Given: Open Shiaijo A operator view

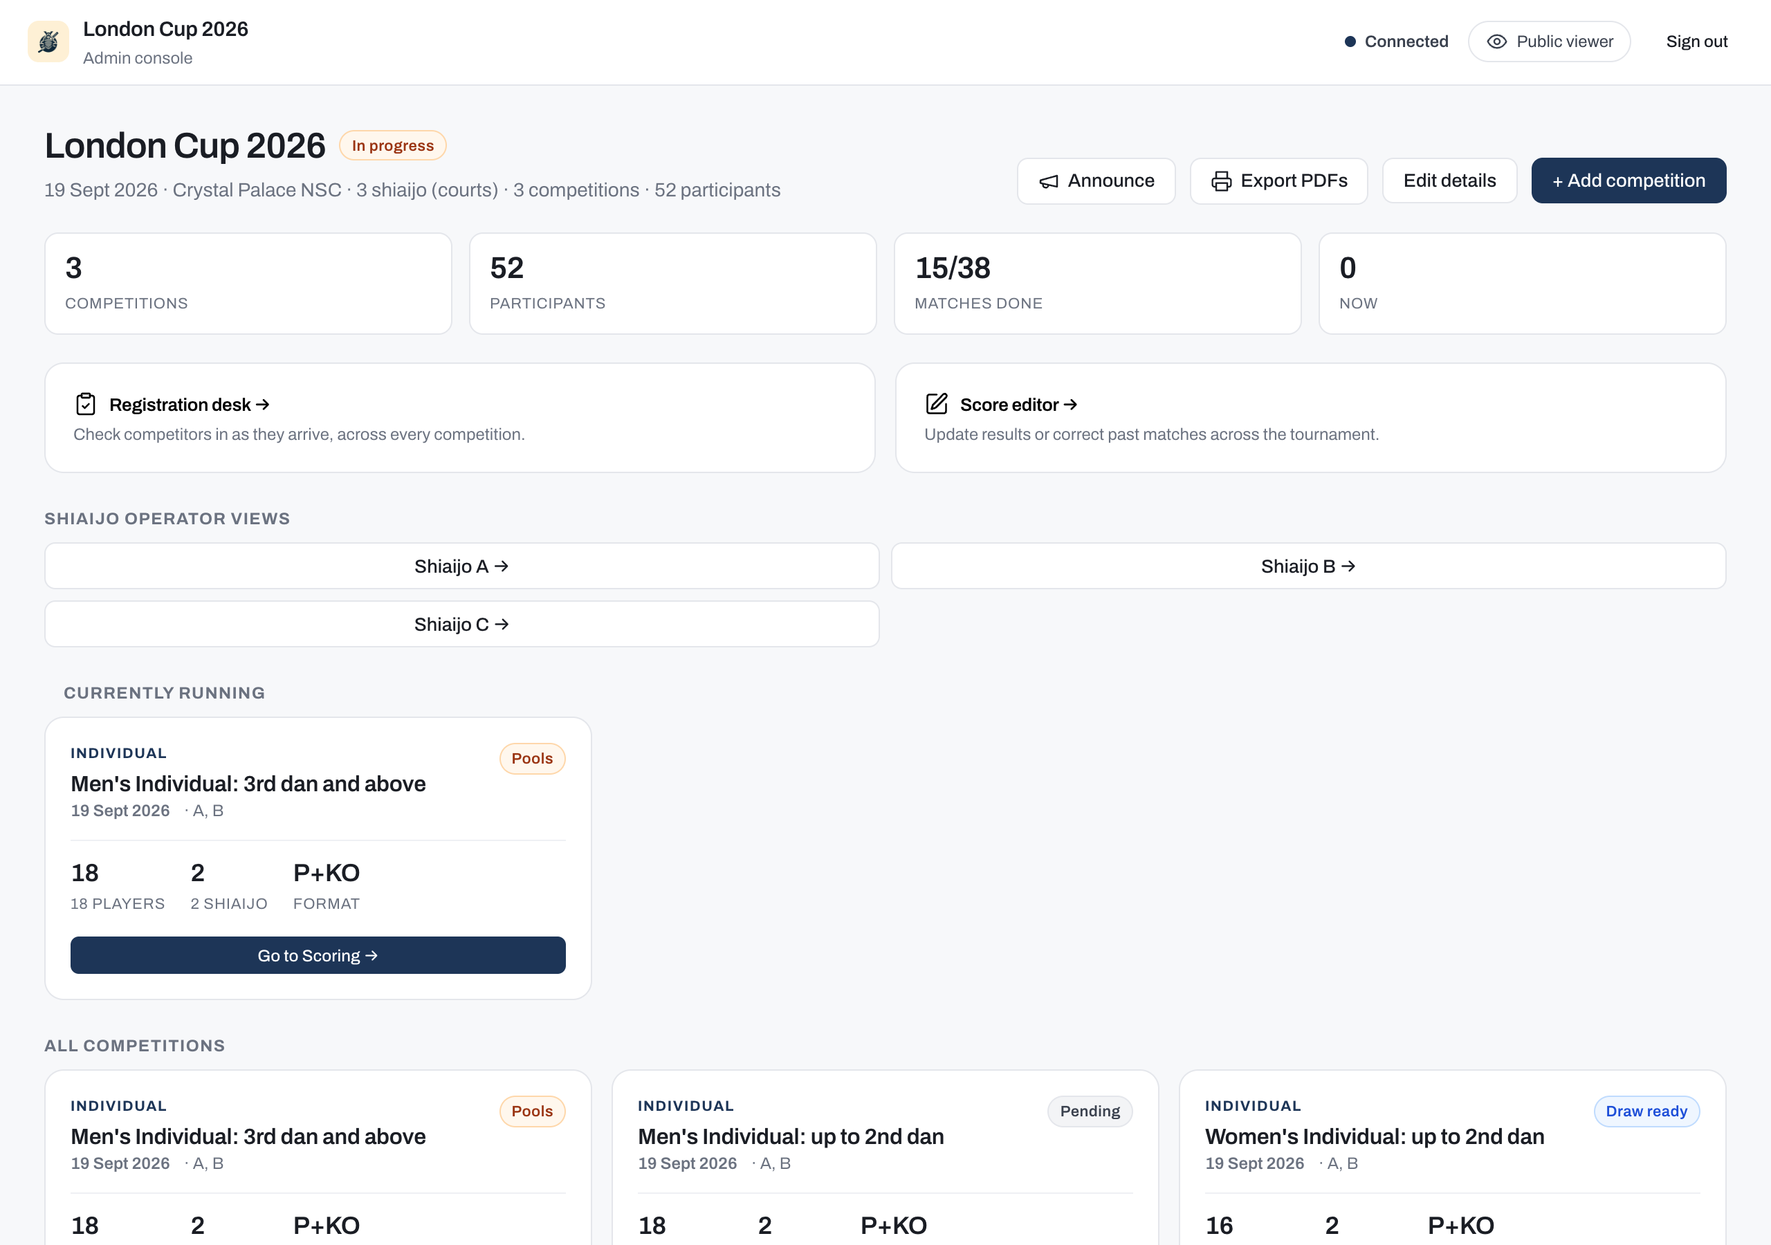Looking at the screenshot, I should [461, 566].
